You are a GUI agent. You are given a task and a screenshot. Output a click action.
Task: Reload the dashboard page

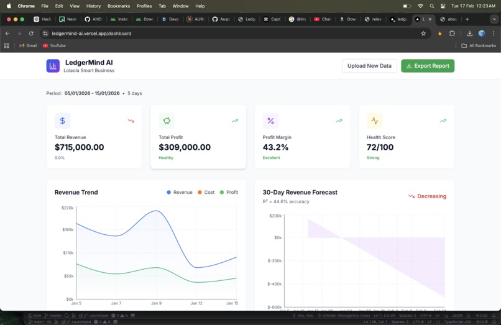point(31,33)
